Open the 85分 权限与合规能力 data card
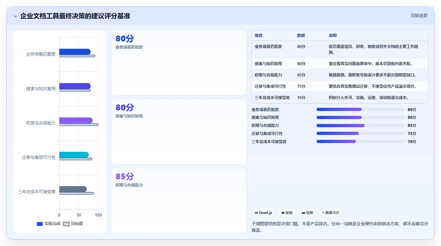This screenshot has width=441, height=246. click(x=179, y=200)
